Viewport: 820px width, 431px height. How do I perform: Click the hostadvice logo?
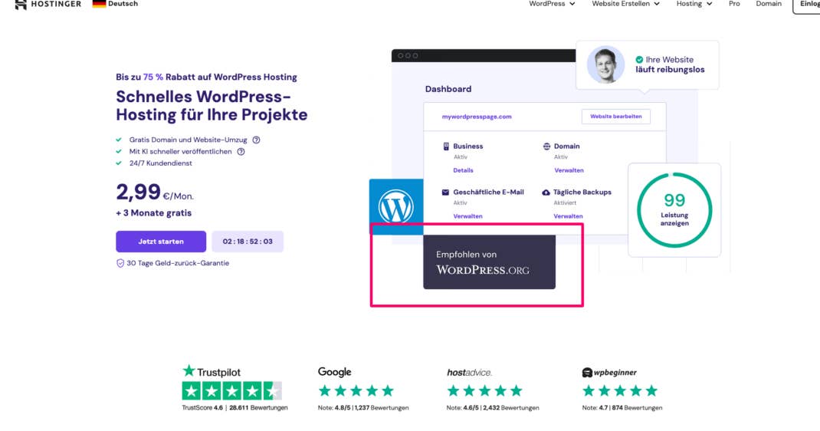point(469,373)
